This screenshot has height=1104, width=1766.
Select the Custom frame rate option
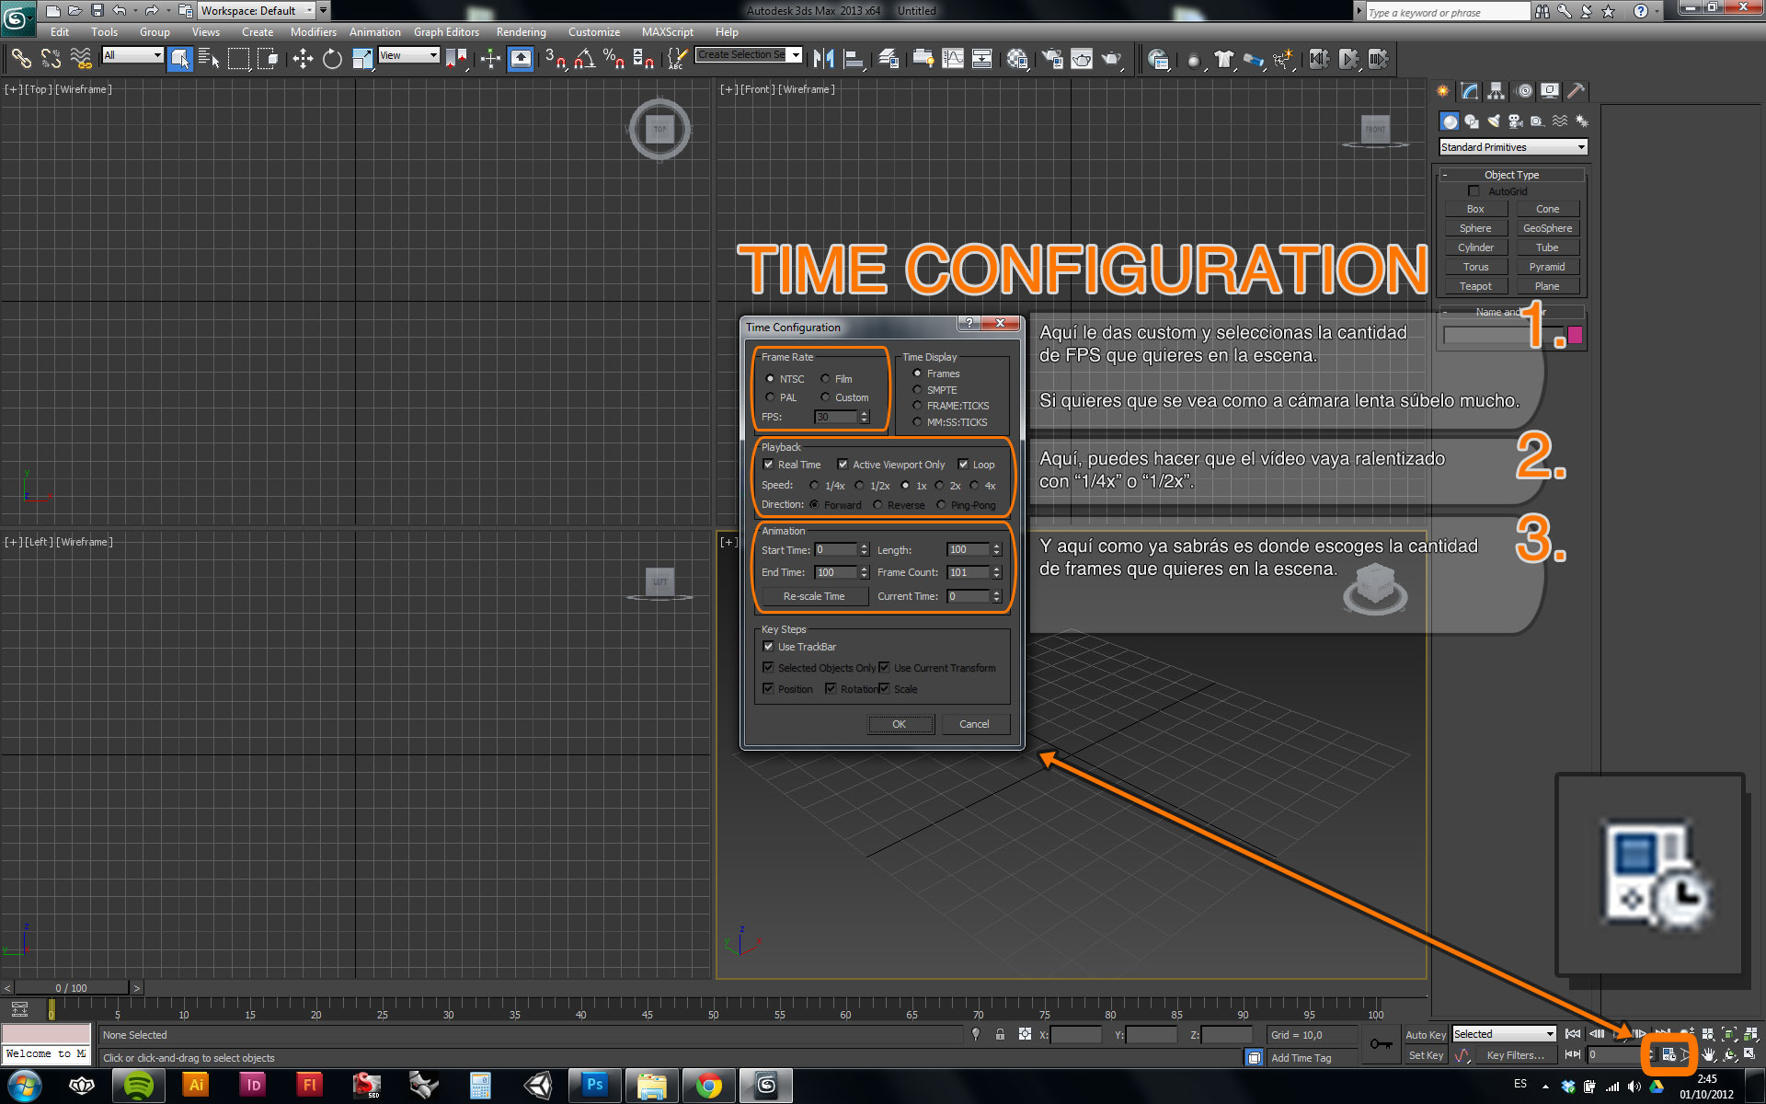tap(826, 397)
